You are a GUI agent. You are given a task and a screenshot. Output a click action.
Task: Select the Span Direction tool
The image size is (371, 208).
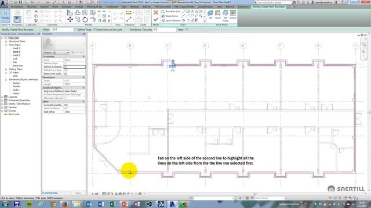(x=171, y=21)
